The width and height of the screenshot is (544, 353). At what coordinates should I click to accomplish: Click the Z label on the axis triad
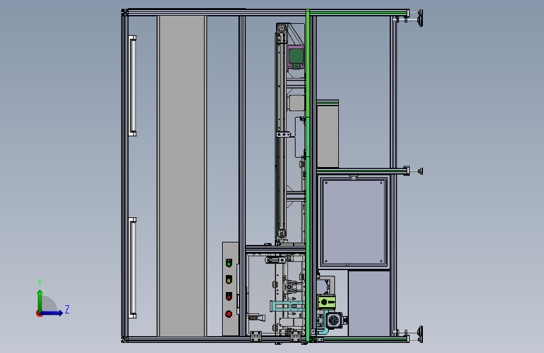[x=67, y=309]
